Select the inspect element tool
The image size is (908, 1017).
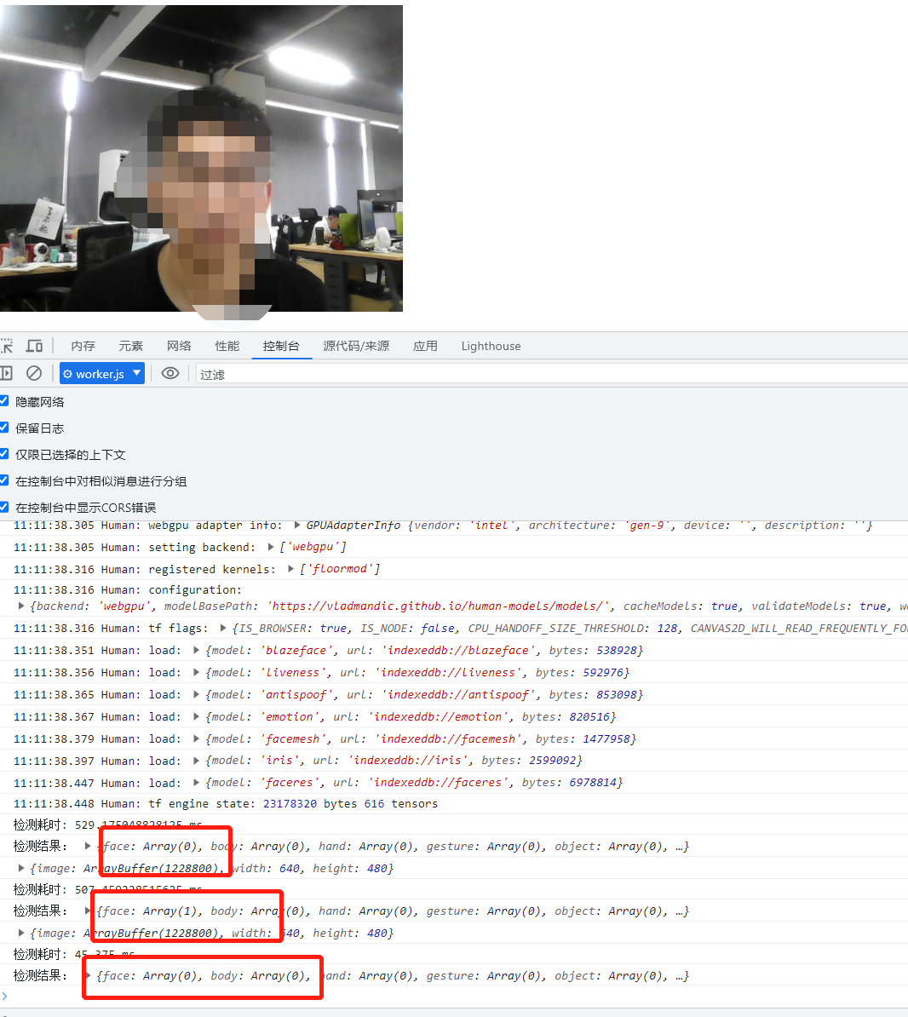(8, 345)
